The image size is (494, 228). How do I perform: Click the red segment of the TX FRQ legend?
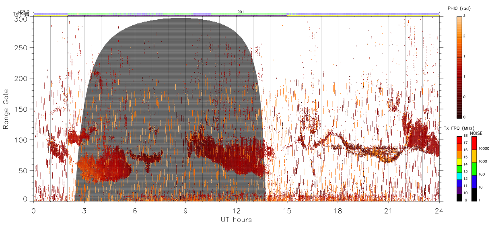[459, 140]
